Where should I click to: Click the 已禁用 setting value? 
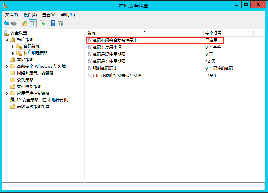pyautogui.click(x=211, y=75)
